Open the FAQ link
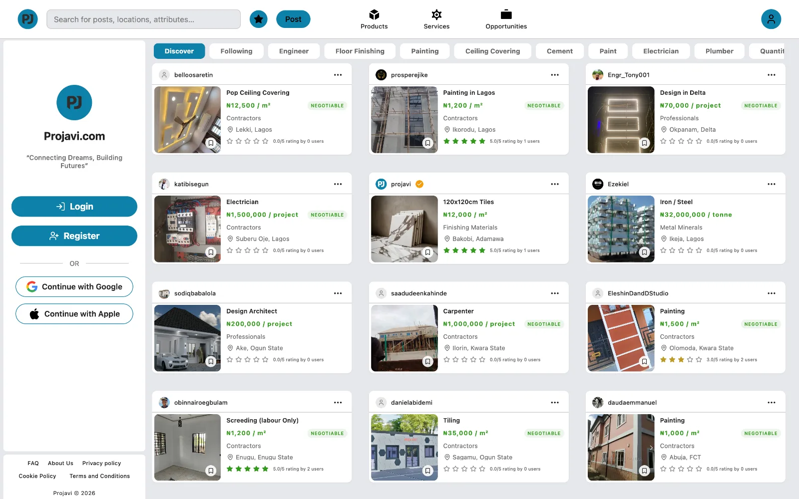 [x=33, y=463]
